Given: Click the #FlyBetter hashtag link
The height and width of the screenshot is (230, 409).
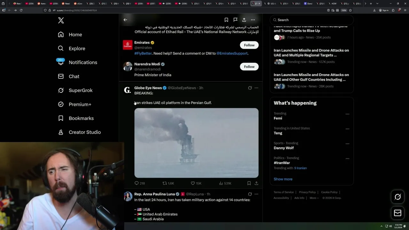Looking at the screenshot, I should coord(143,53).
